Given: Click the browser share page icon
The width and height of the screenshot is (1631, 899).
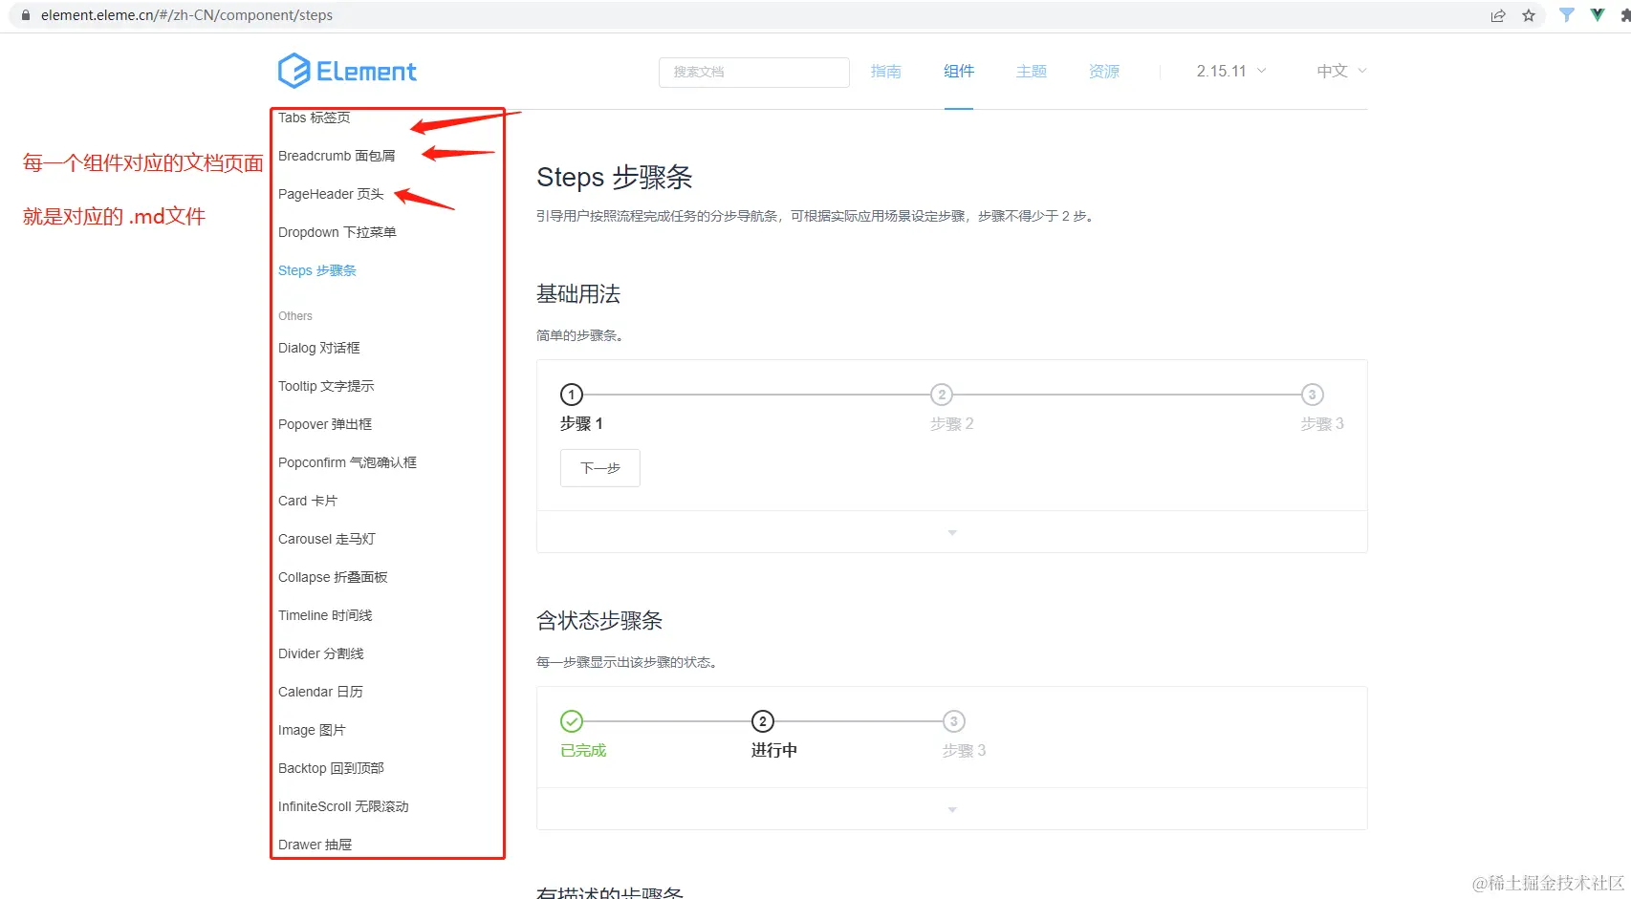Looking at the screenshot, I should (x=1498, y=15).
